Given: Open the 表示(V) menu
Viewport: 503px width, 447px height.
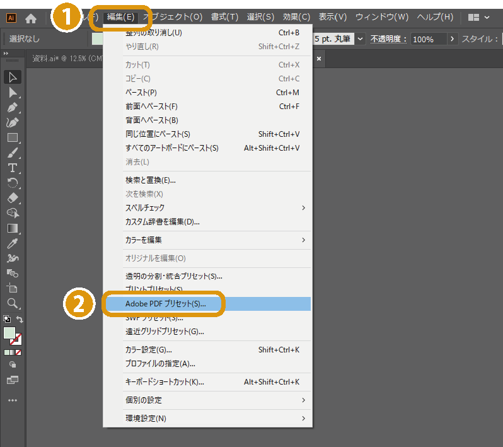Looking at the screenshot, I should point(333,17).
